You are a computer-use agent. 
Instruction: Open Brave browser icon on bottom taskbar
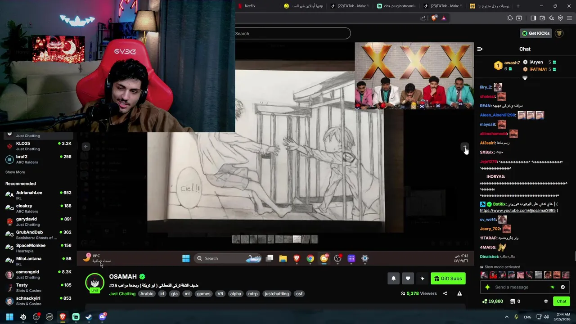(63, 317)
